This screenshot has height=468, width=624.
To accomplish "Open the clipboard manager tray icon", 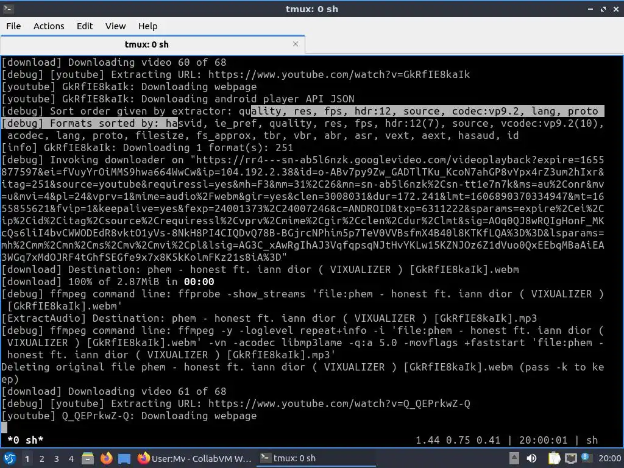I will point(554,458).
